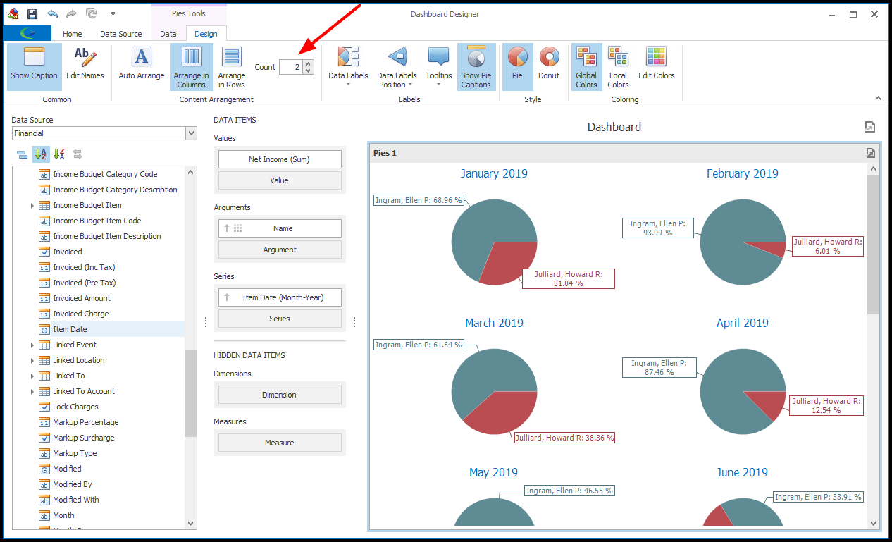Click group fields by type icon

23,154
